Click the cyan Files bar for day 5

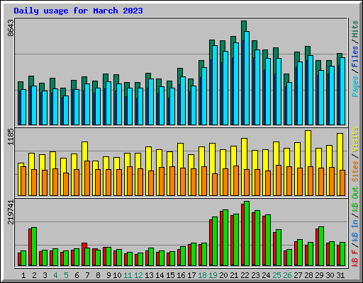coord(66,110)
